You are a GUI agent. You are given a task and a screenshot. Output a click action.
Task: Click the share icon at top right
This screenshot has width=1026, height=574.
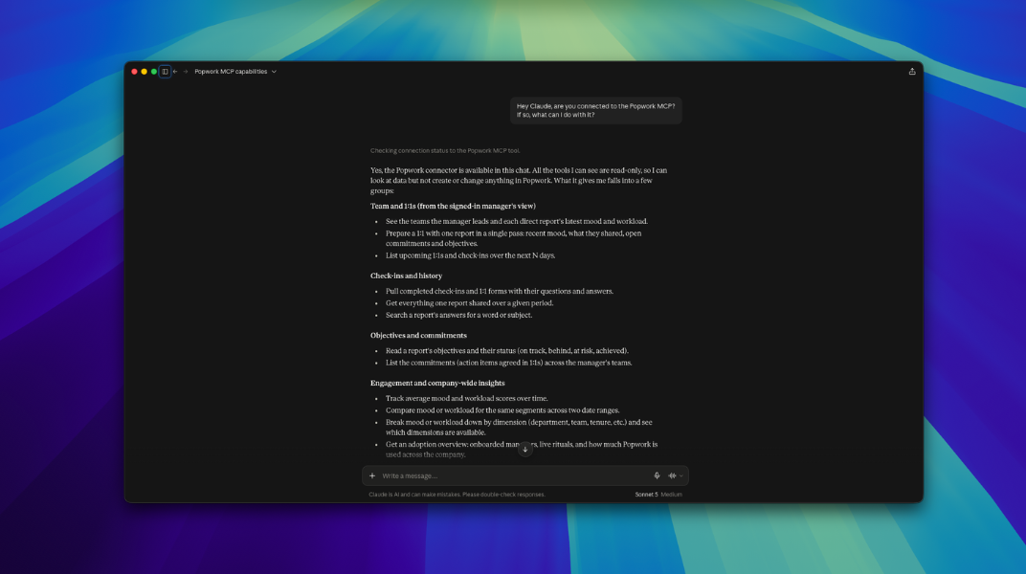(x=911, y=71)
